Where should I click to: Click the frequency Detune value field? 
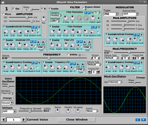click(x=6, y=58)
